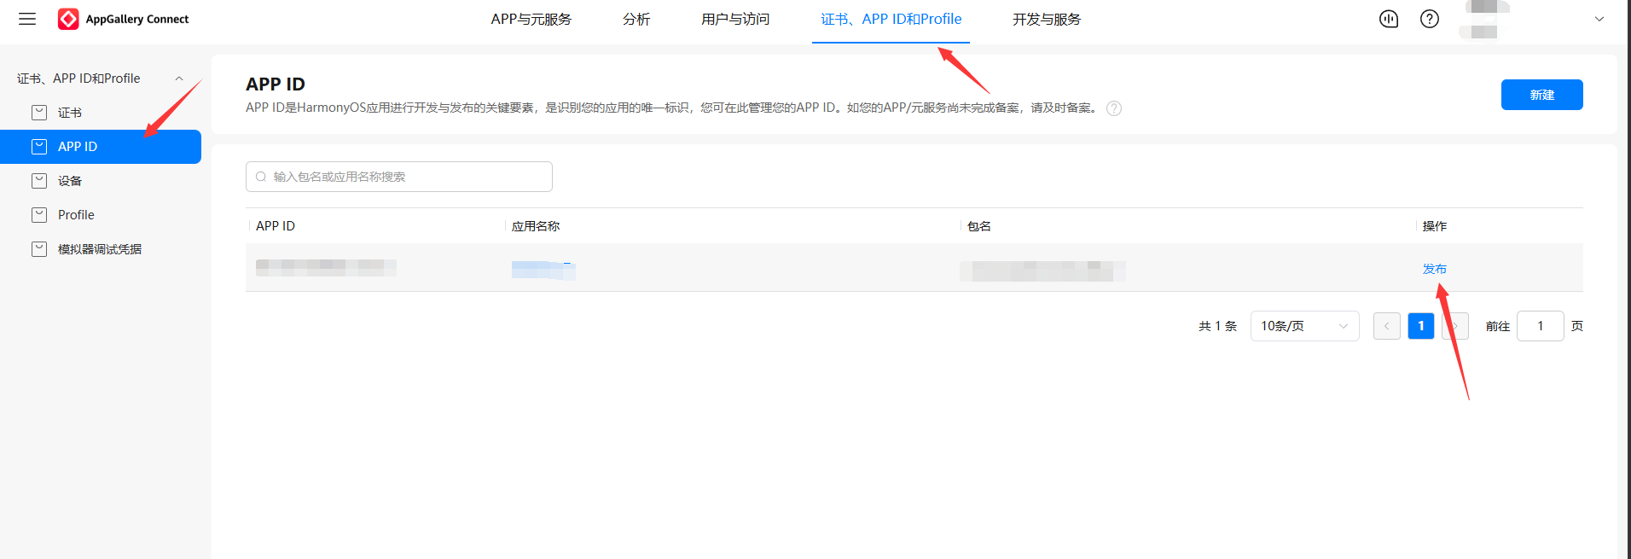Click the icon beside sidebar Profile

(39, 215)
